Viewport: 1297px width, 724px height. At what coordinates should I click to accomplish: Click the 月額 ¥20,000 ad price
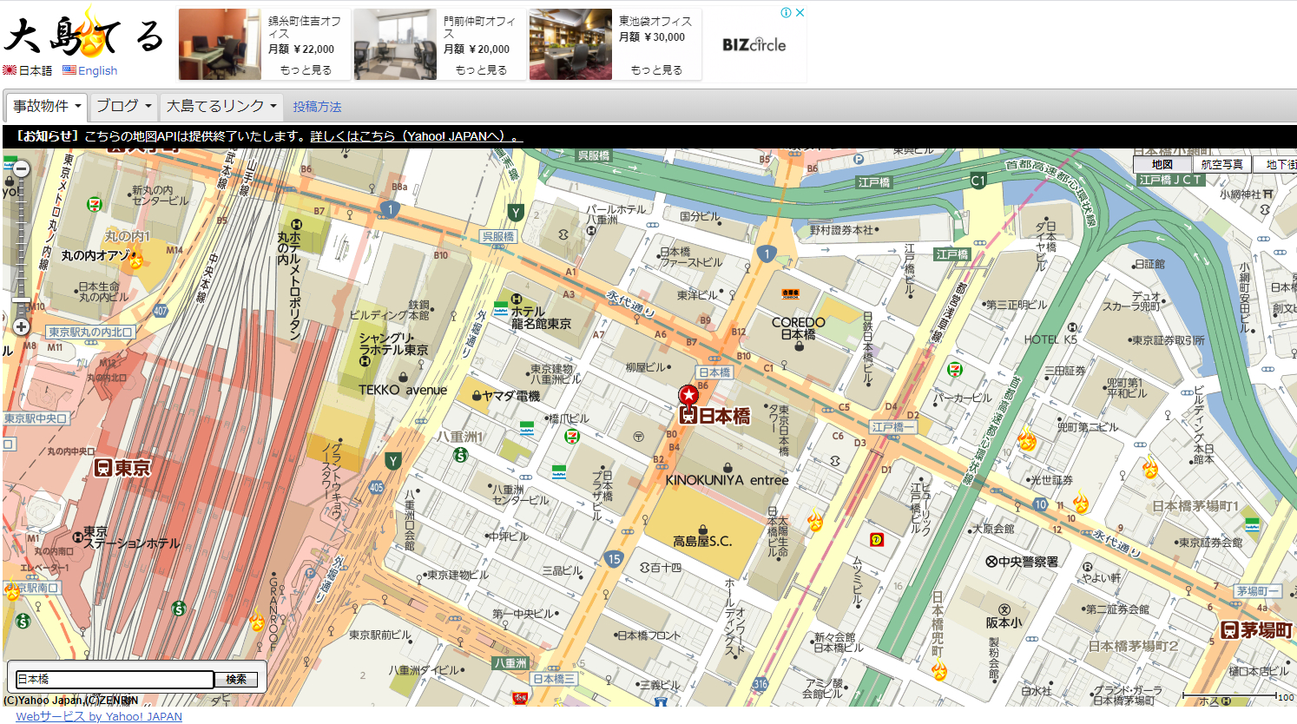coord(477,49)
